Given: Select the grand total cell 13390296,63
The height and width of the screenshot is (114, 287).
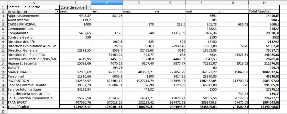Looking at the screenshot, I should 264,107.
